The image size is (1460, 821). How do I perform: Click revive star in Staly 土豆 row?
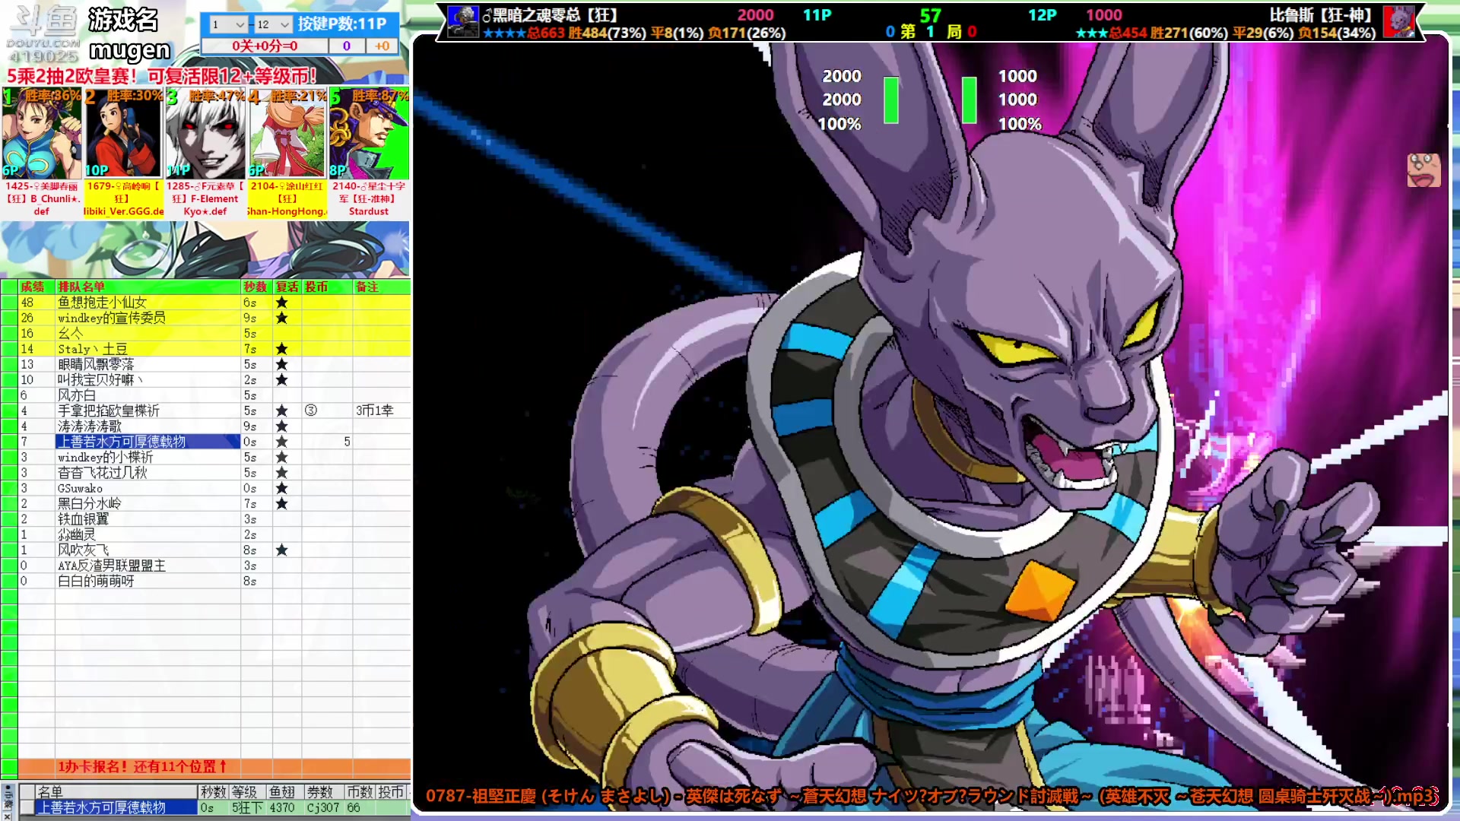pyautogui.click(x=281, y=349)
